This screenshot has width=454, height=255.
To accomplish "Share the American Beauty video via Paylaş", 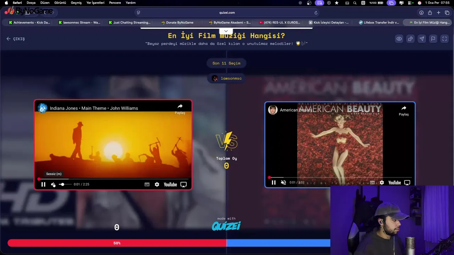I will (x=404, y=110).
